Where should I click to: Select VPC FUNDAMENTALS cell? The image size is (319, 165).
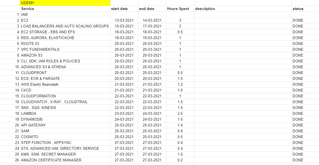point(65,49)
